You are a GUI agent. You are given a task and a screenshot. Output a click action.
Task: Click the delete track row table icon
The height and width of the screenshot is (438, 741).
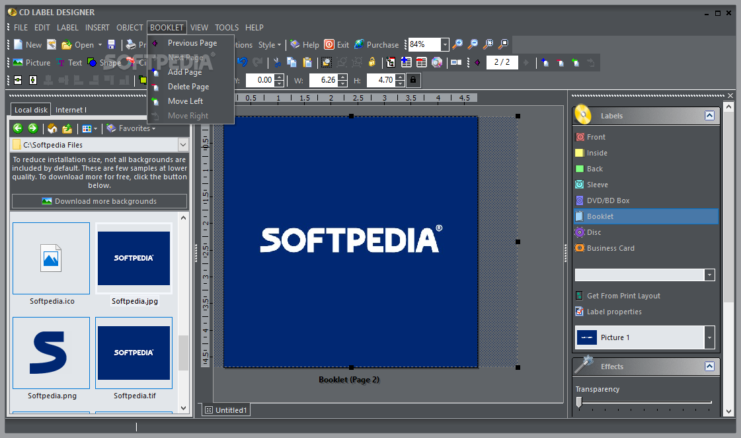422,62
